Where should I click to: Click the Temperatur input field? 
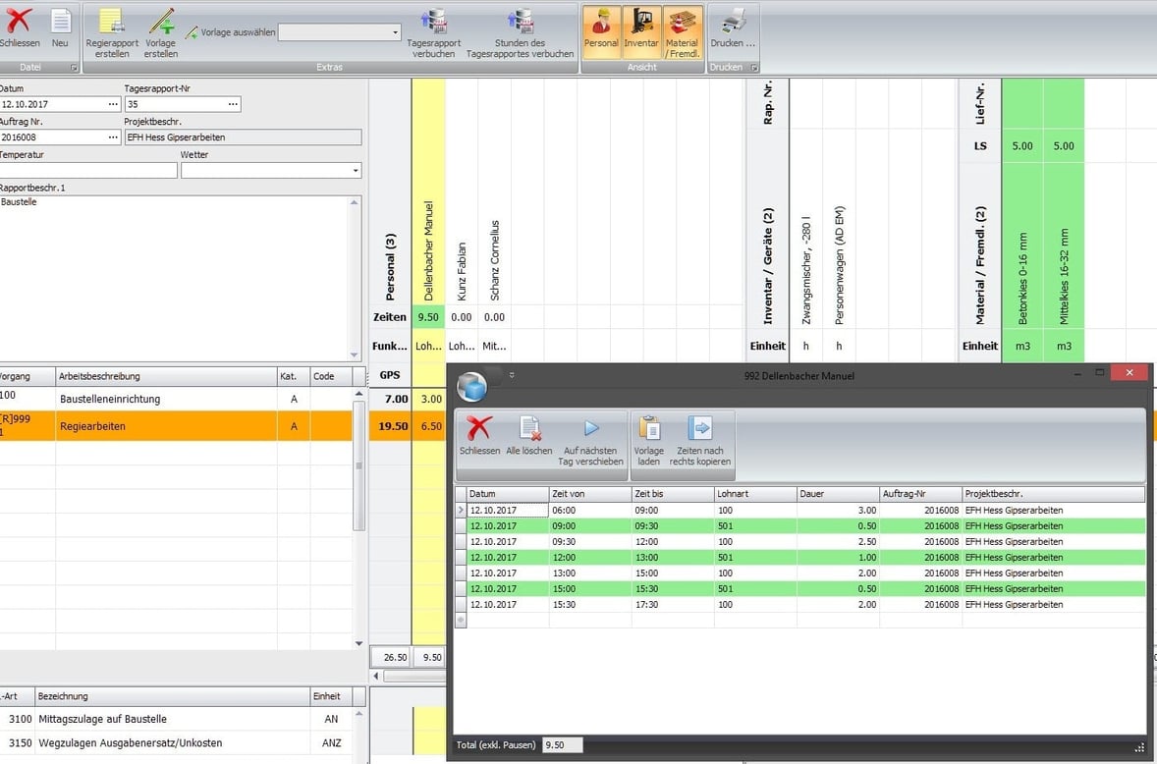pyautogui.click(x=88, y=170)
